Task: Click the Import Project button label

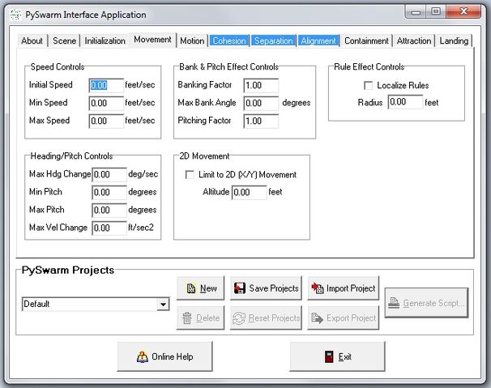Action: coord(351,288)
